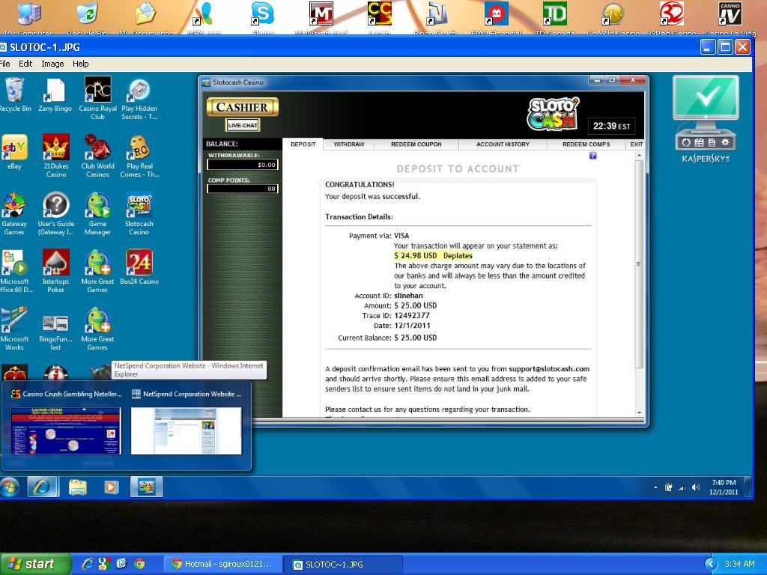Select the Slotocash Casino desktop shortcut
The image size is (767, 575).
pyautogui.click(x=139, y=213)
